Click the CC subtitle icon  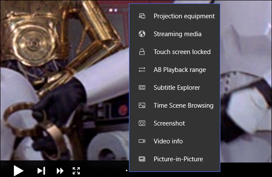[142, 88]
